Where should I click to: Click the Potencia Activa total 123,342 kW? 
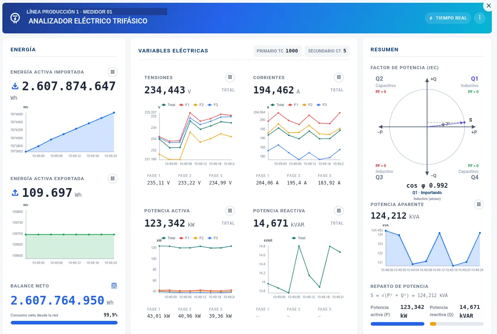(169, 223)
